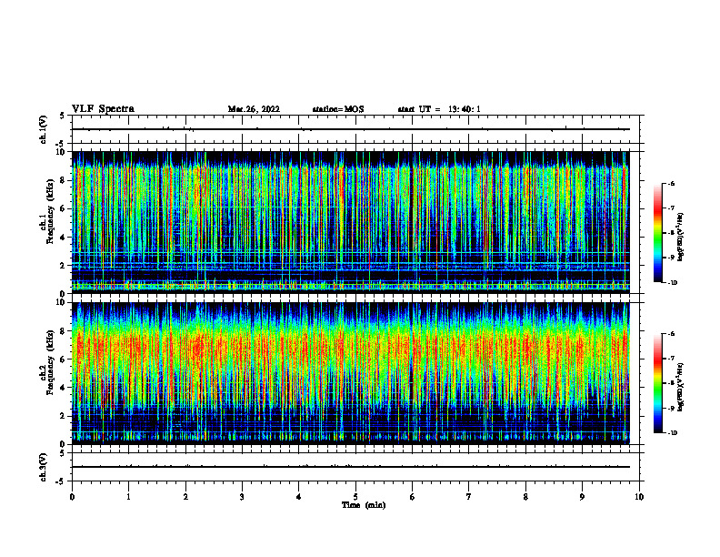Click the "-6" label on ch.1 color bar
Viewport: 720px width, 557px height.
pos(671,183)
